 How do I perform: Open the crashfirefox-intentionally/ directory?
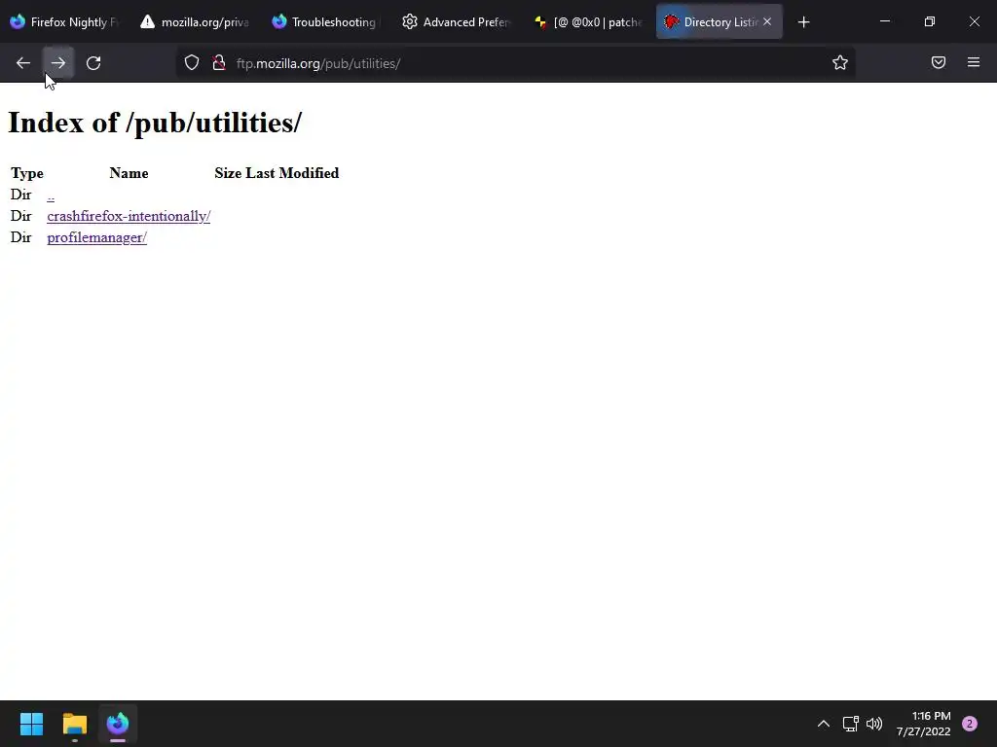point(129,216)
